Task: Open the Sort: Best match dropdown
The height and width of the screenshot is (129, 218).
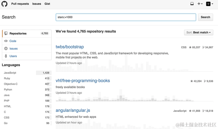Action: 199,32
